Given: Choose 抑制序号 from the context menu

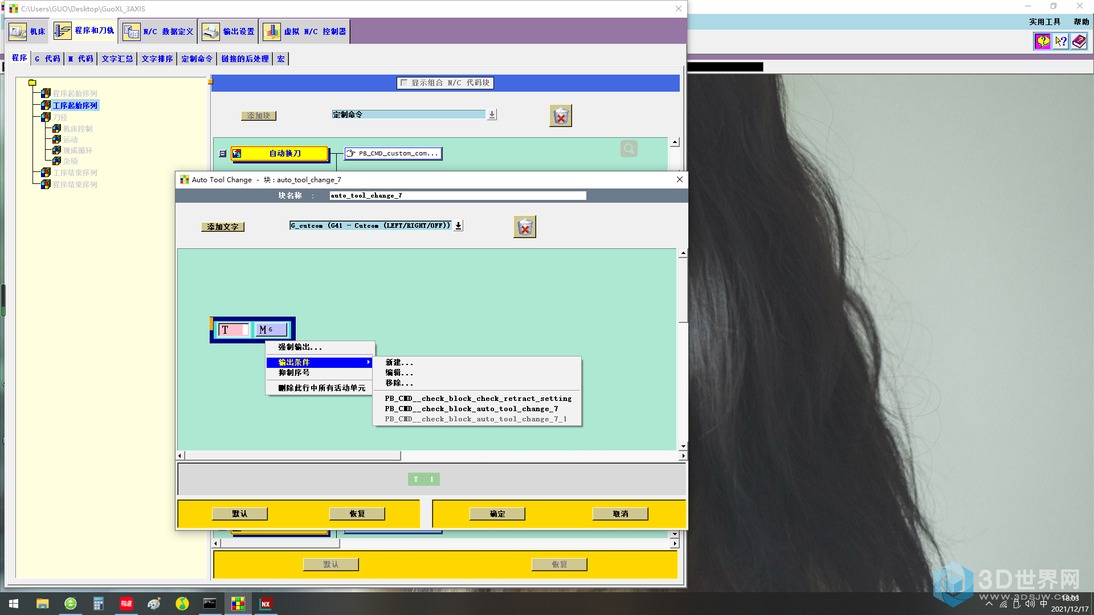Looking at the screenshot, I should pos(320,372).
